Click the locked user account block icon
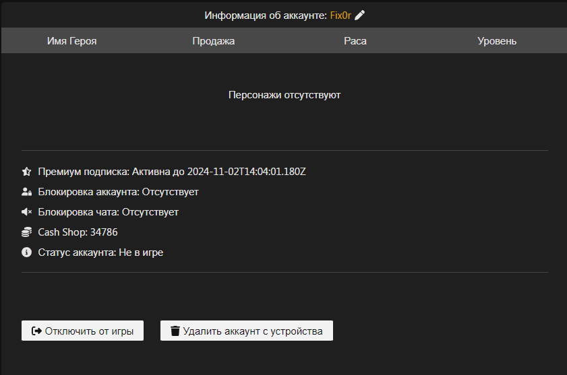567x375 pixels. click(x=27, y=192)
